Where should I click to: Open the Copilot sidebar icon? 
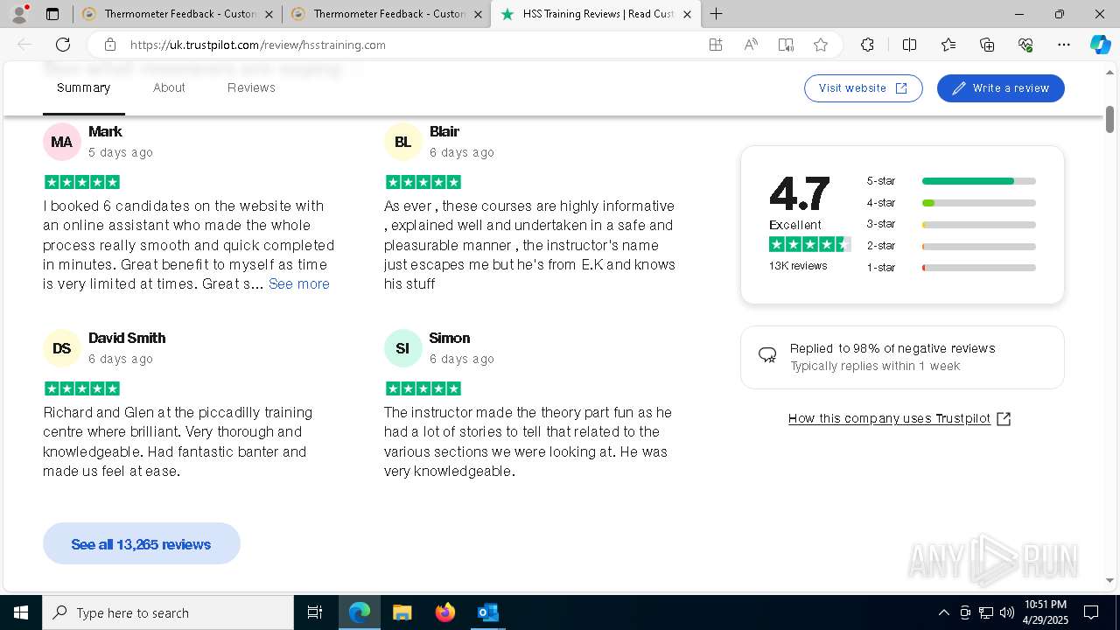tap(1100, 45)
